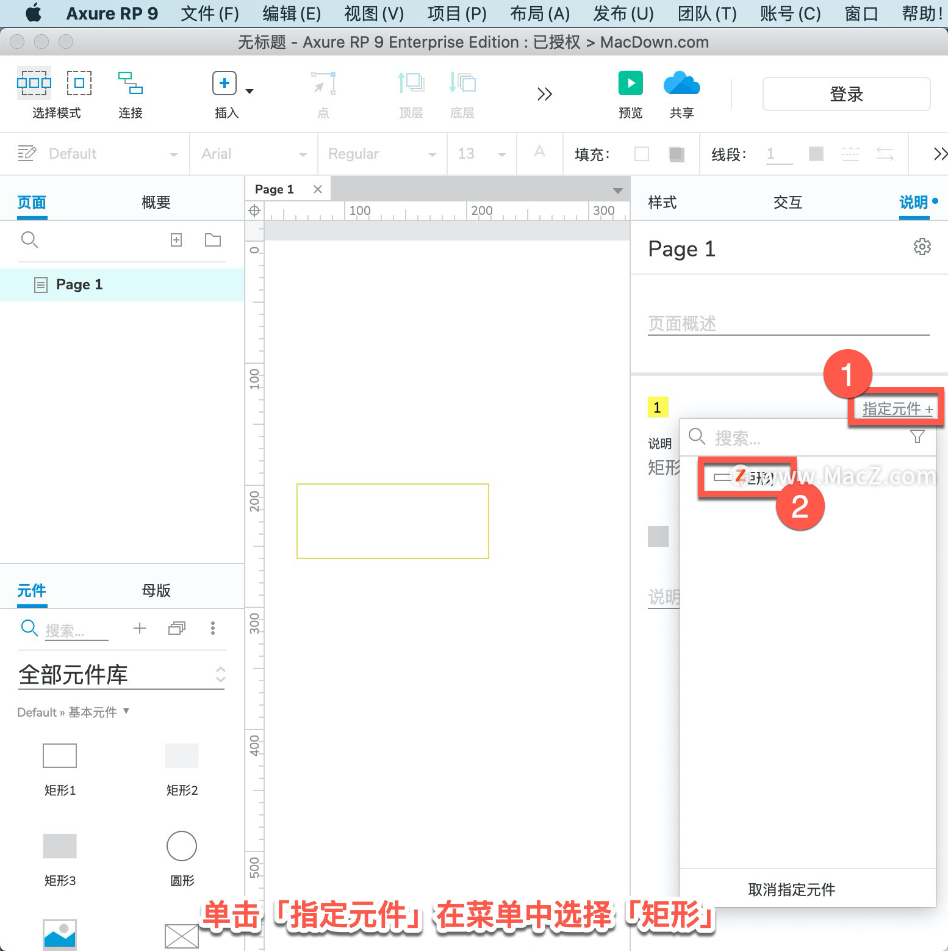Open the Default style dropdown
The image size is (948, 951).
[113, 154]
